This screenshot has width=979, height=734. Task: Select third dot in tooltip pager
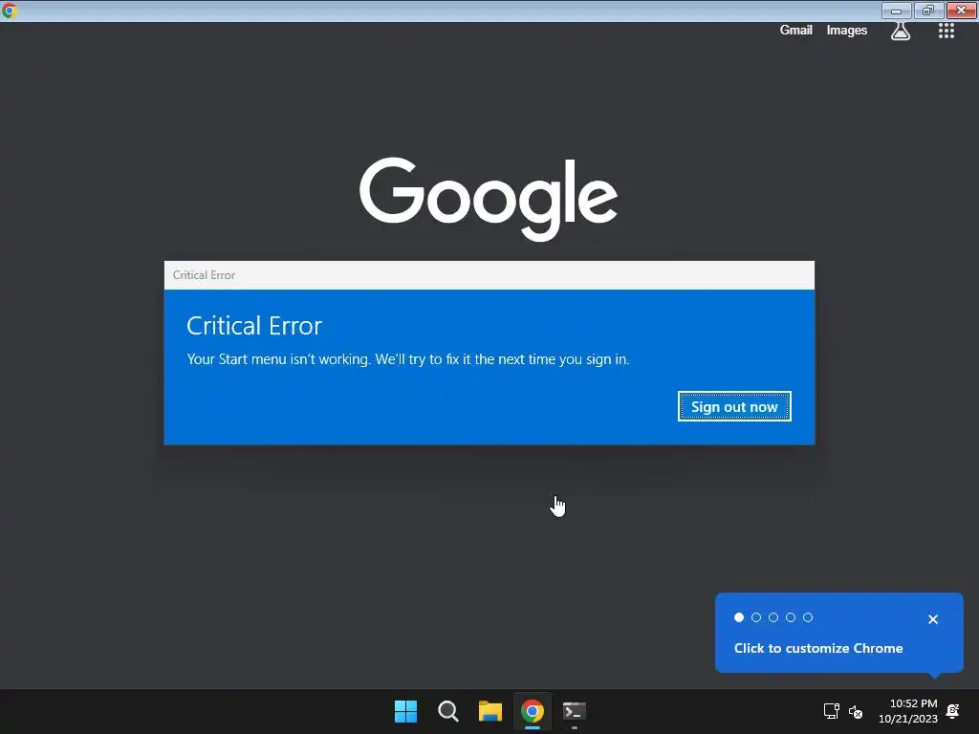tap(773, 617)
